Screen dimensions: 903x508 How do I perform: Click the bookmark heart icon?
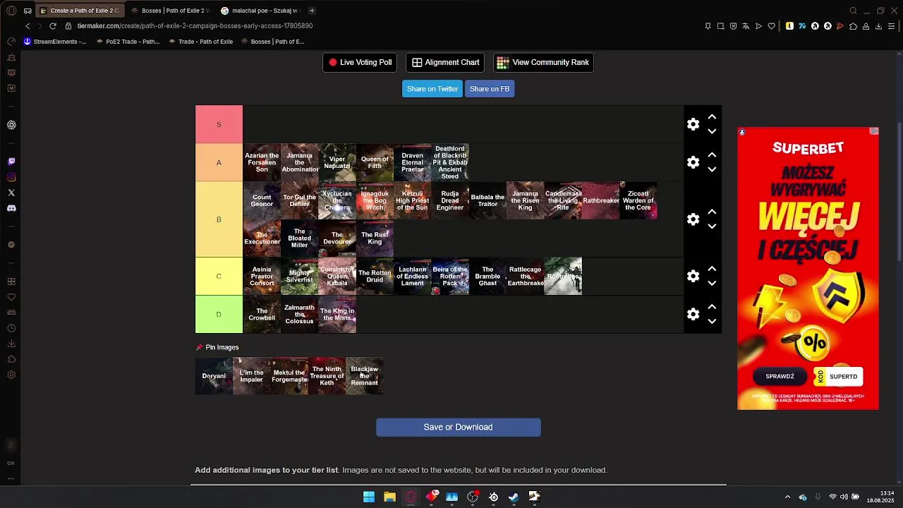(771, 26)
